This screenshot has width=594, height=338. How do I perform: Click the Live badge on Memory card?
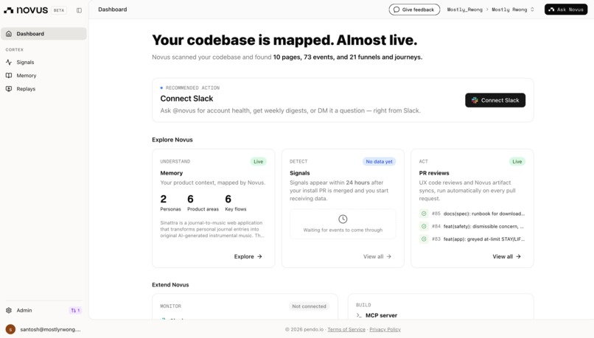259,161
